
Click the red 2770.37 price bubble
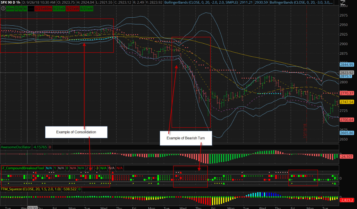point(347,93)
